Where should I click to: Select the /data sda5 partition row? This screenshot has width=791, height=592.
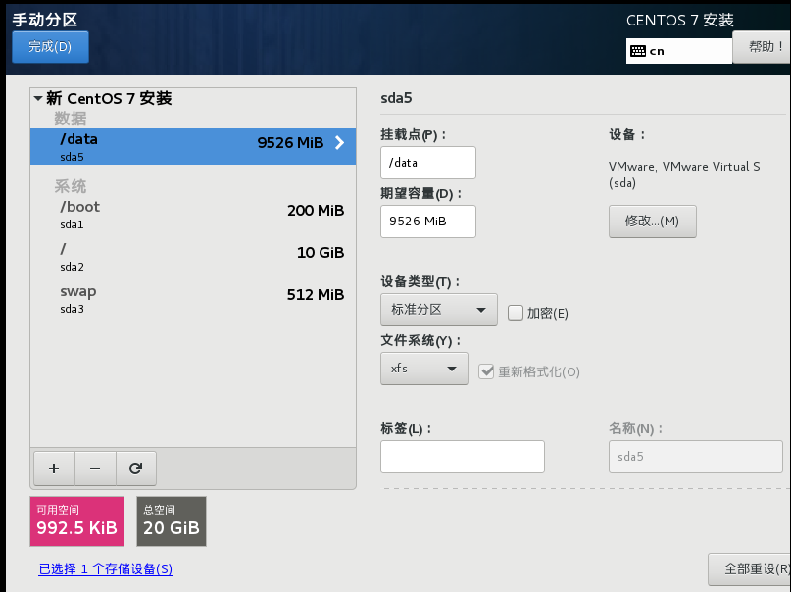click(193, 147)
